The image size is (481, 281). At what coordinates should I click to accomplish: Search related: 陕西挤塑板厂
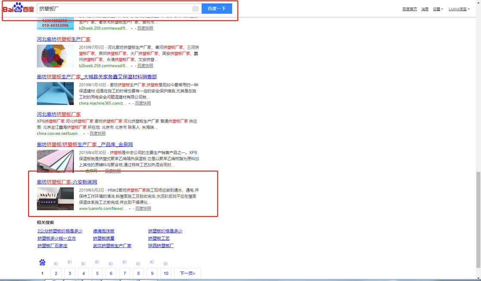(x=161, y=246)
